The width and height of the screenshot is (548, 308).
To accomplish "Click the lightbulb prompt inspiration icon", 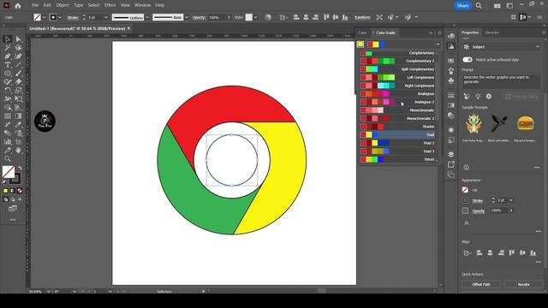I will (x=478, y=97).
